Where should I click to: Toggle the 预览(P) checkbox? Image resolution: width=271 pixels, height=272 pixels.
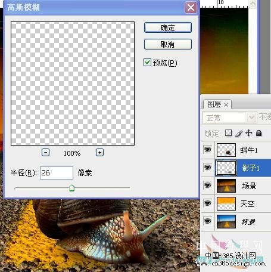coord(147,63)
